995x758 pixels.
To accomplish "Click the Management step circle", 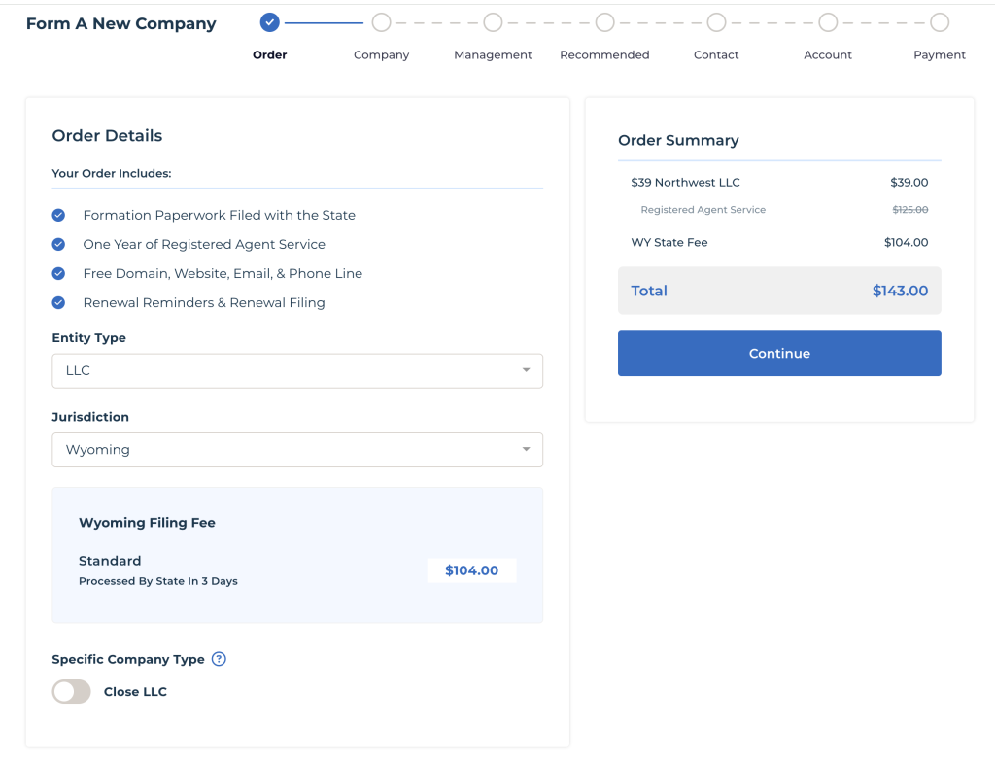I will click(x=493, y=22).
